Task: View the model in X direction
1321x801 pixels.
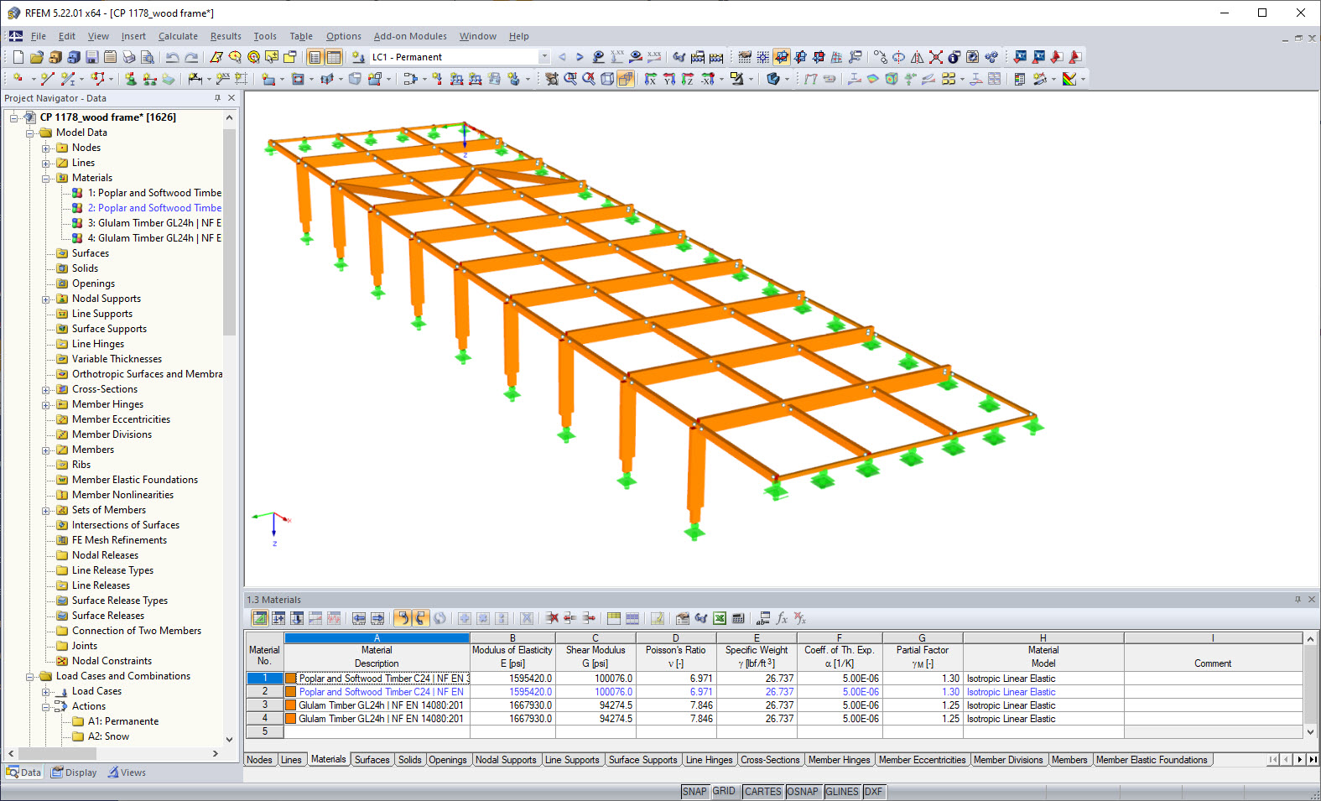Action: click(651, 79)
